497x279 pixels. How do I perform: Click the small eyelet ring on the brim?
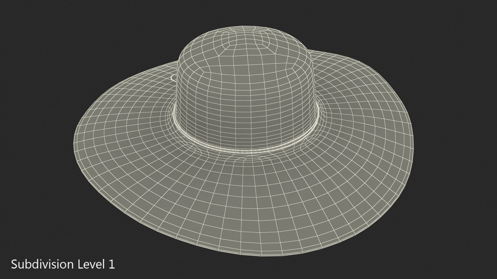[174, 78]
